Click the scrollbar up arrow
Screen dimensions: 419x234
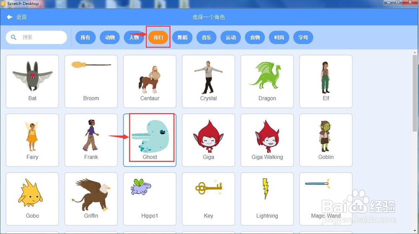415,52
